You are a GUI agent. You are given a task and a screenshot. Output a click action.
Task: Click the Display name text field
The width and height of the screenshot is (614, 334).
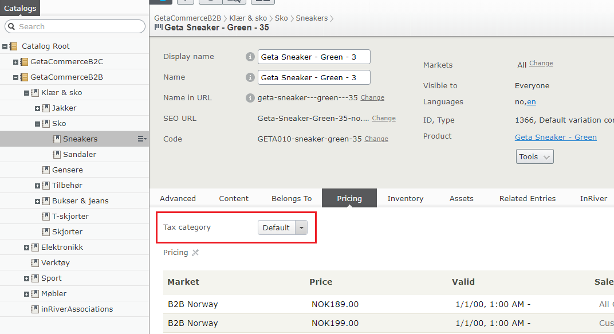coord(314,57)
